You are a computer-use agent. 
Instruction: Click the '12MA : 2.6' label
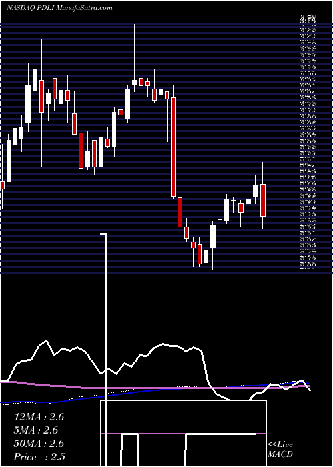[39, 417]
